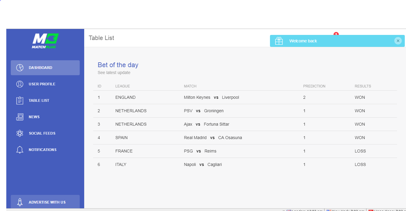Click the red notification badge
This screenshot has width=406, height=211.
(x=336, y=34)
